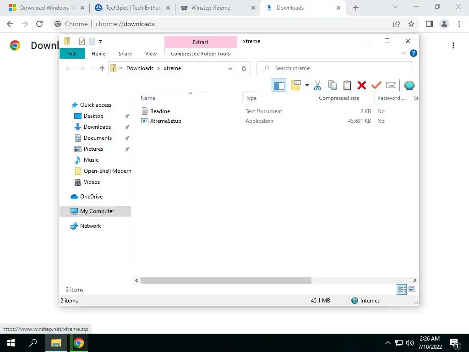Open the Compressed Folder Tools tab
This screenshot has width=469, height=352.
(201, 54)
